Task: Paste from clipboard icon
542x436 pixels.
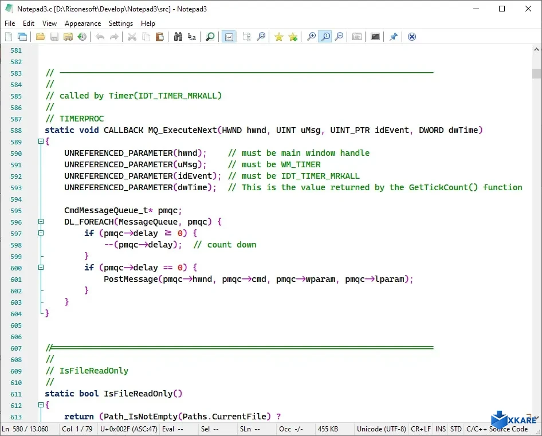Action: (160, 37)
